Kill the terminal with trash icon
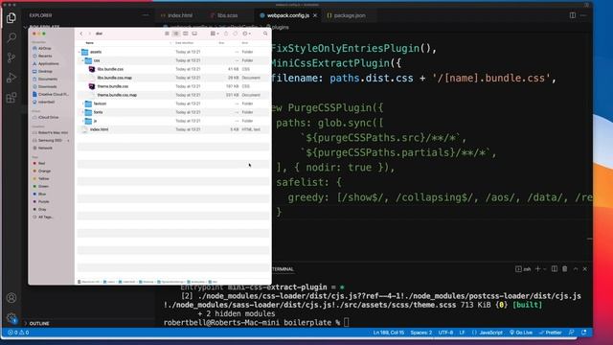 click(565, 268)
